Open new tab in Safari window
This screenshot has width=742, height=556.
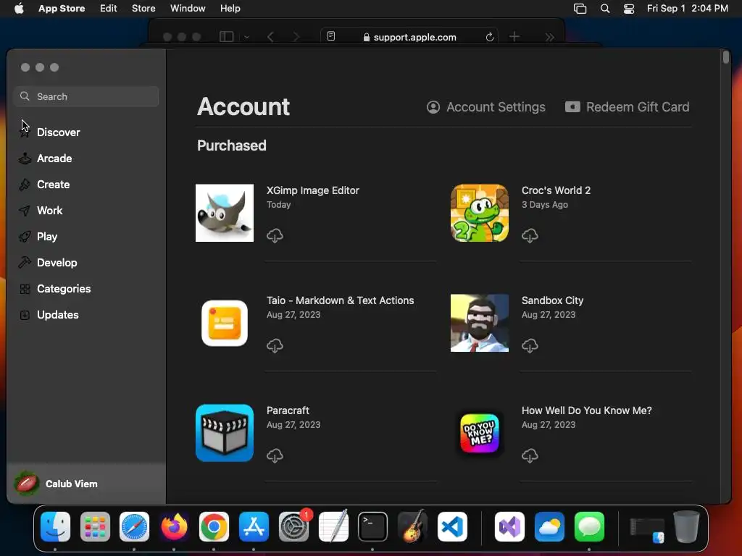pyautogui.click(x=514, y=36)
